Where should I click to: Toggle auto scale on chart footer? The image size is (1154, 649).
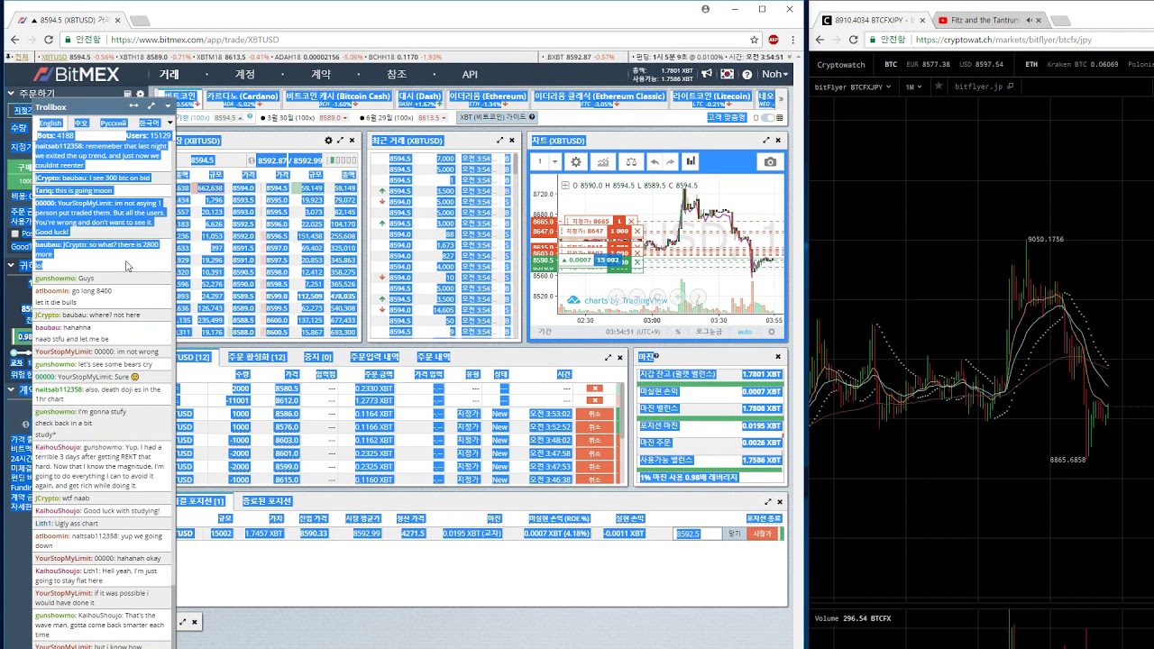[745, 332]
